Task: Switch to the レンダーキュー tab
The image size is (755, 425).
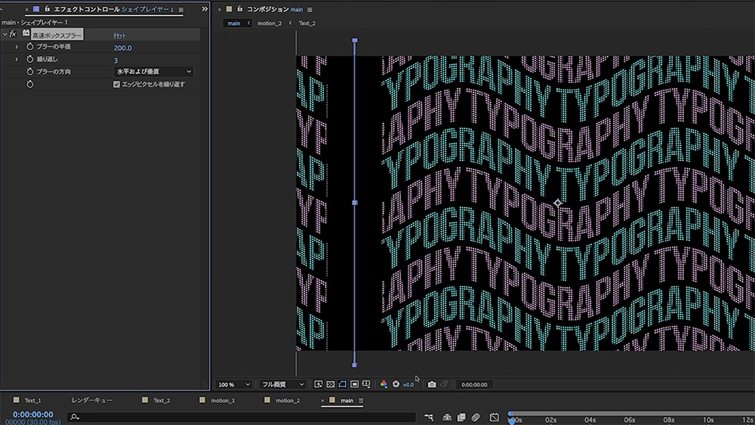Action: point(91,400)
